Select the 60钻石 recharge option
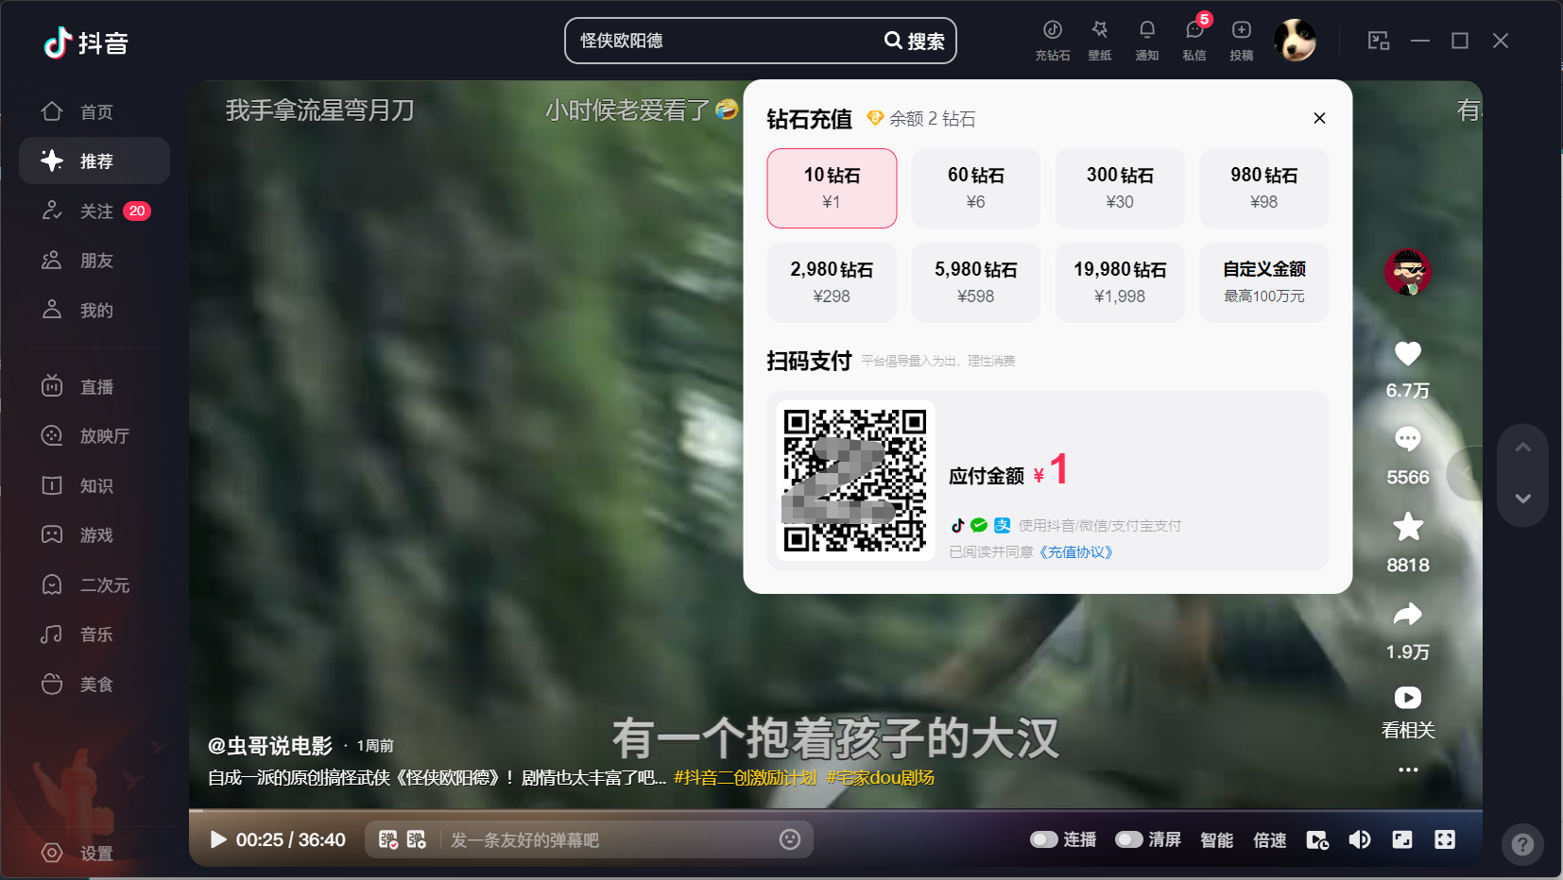Screen dimensions: 1563x880 click(975, 188)
